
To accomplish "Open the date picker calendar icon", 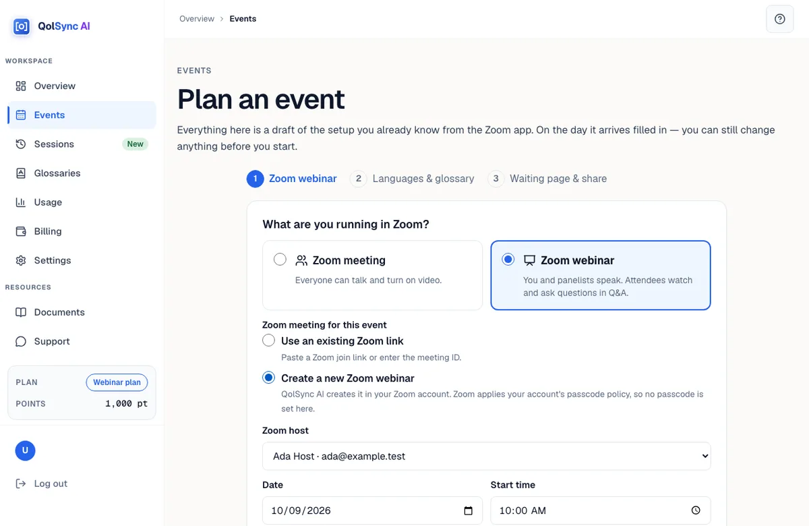I will tap(469, 510).
